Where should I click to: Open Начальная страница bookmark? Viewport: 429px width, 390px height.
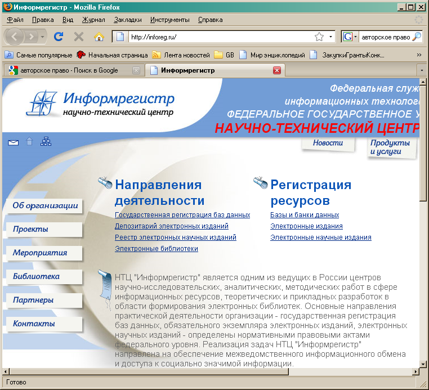pyautogui.click(x=112, y=55)
